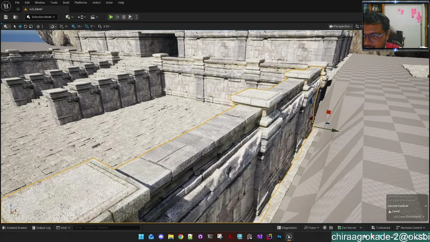Screen dimensions: 430x242
Task: Open Discord from the taskbar
Action: coord(161,237)
